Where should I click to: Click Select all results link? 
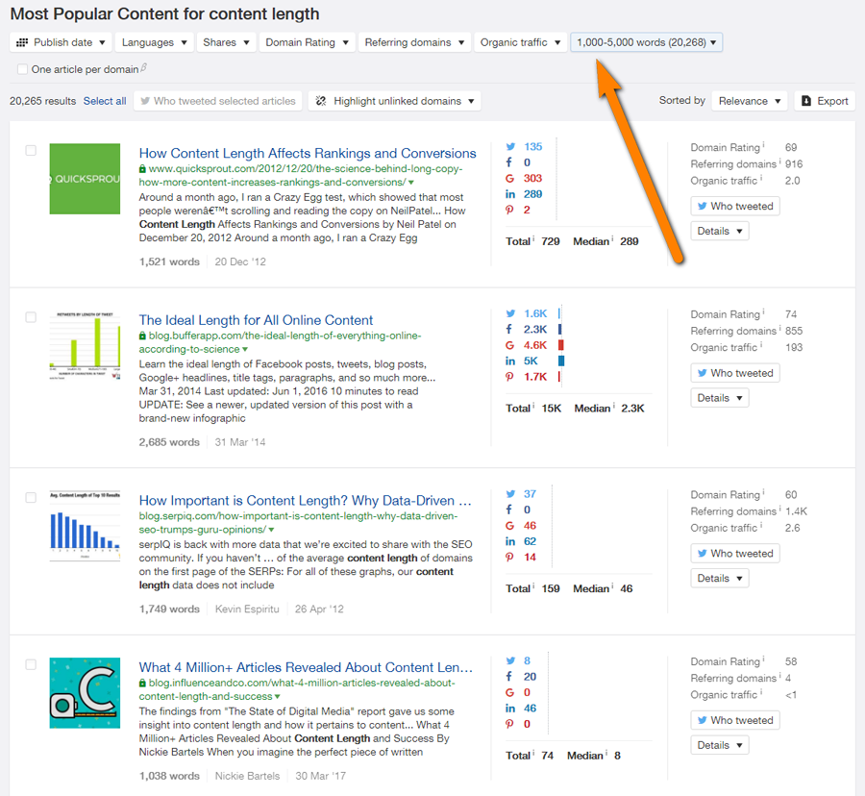tap(105, 101)
